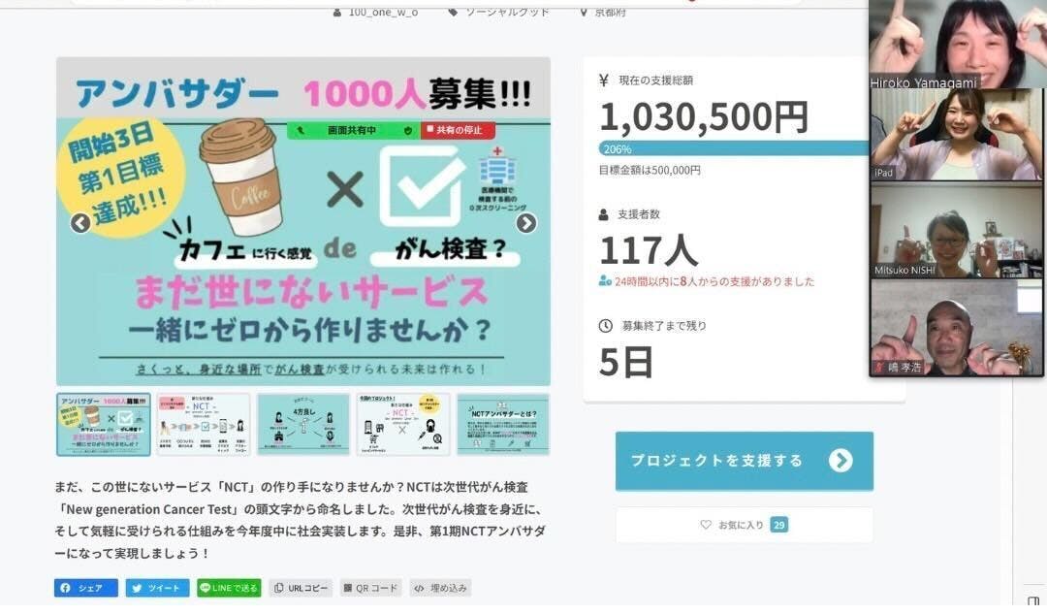Viewport: 1047px width, 614px height.
Task: Share project via Facebook シェア button
Action: (x=86, y=588)
